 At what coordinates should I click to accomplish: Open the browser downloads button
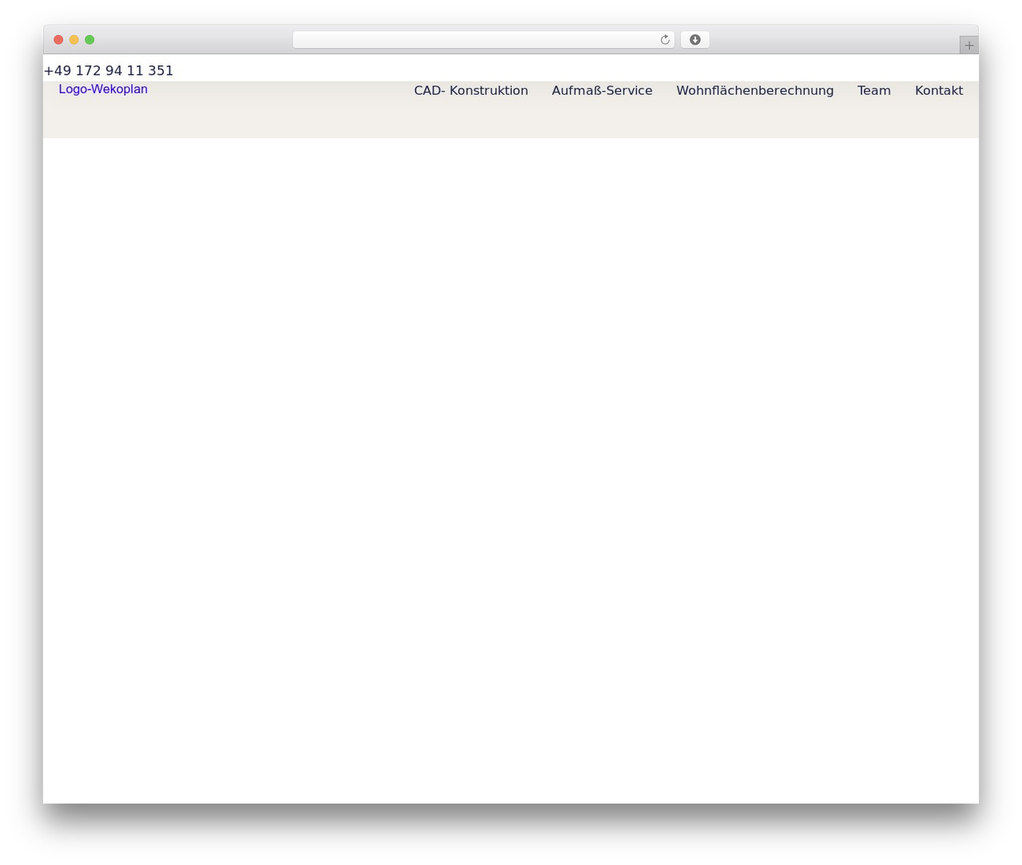(x=695, y=40)
